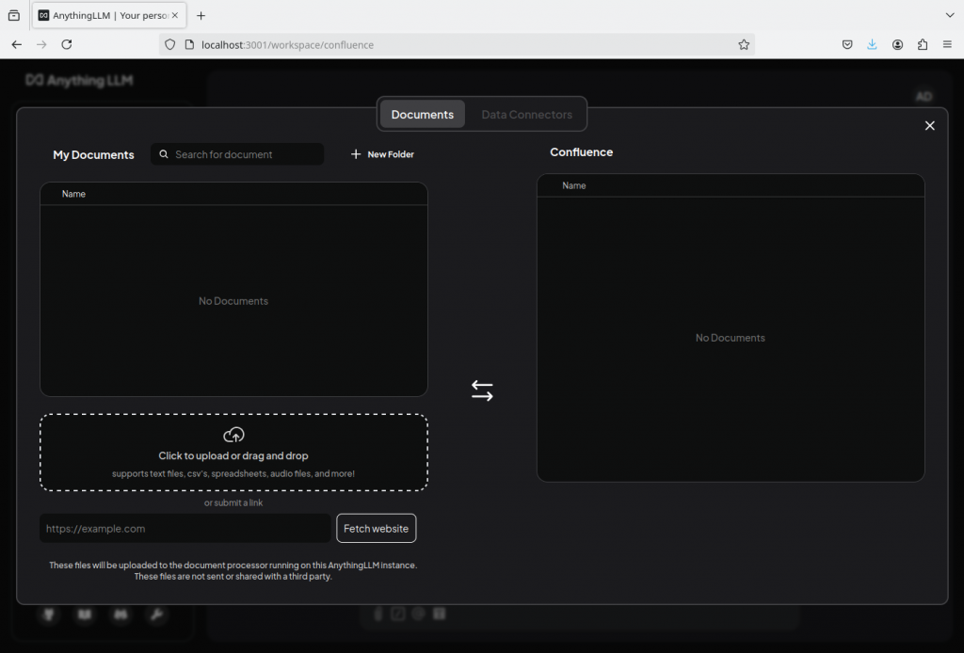Close the documents modal with X
This screenshot has height=653, width=964.
click(930, 126)
